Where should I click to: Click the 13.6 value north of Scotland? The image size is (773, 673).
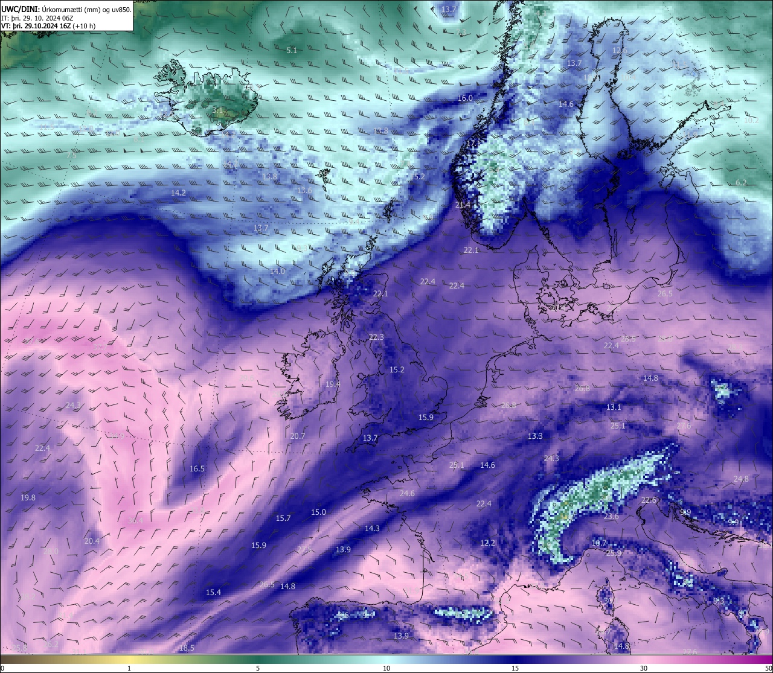click(305, 191)
